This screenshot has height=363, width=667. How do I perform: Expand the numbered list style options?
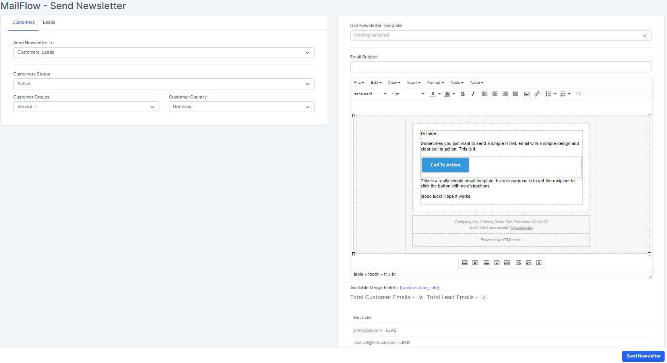(x=569, y=94)
